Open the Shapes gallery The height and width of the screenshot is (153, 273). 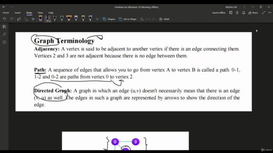(x=109, y=19)
